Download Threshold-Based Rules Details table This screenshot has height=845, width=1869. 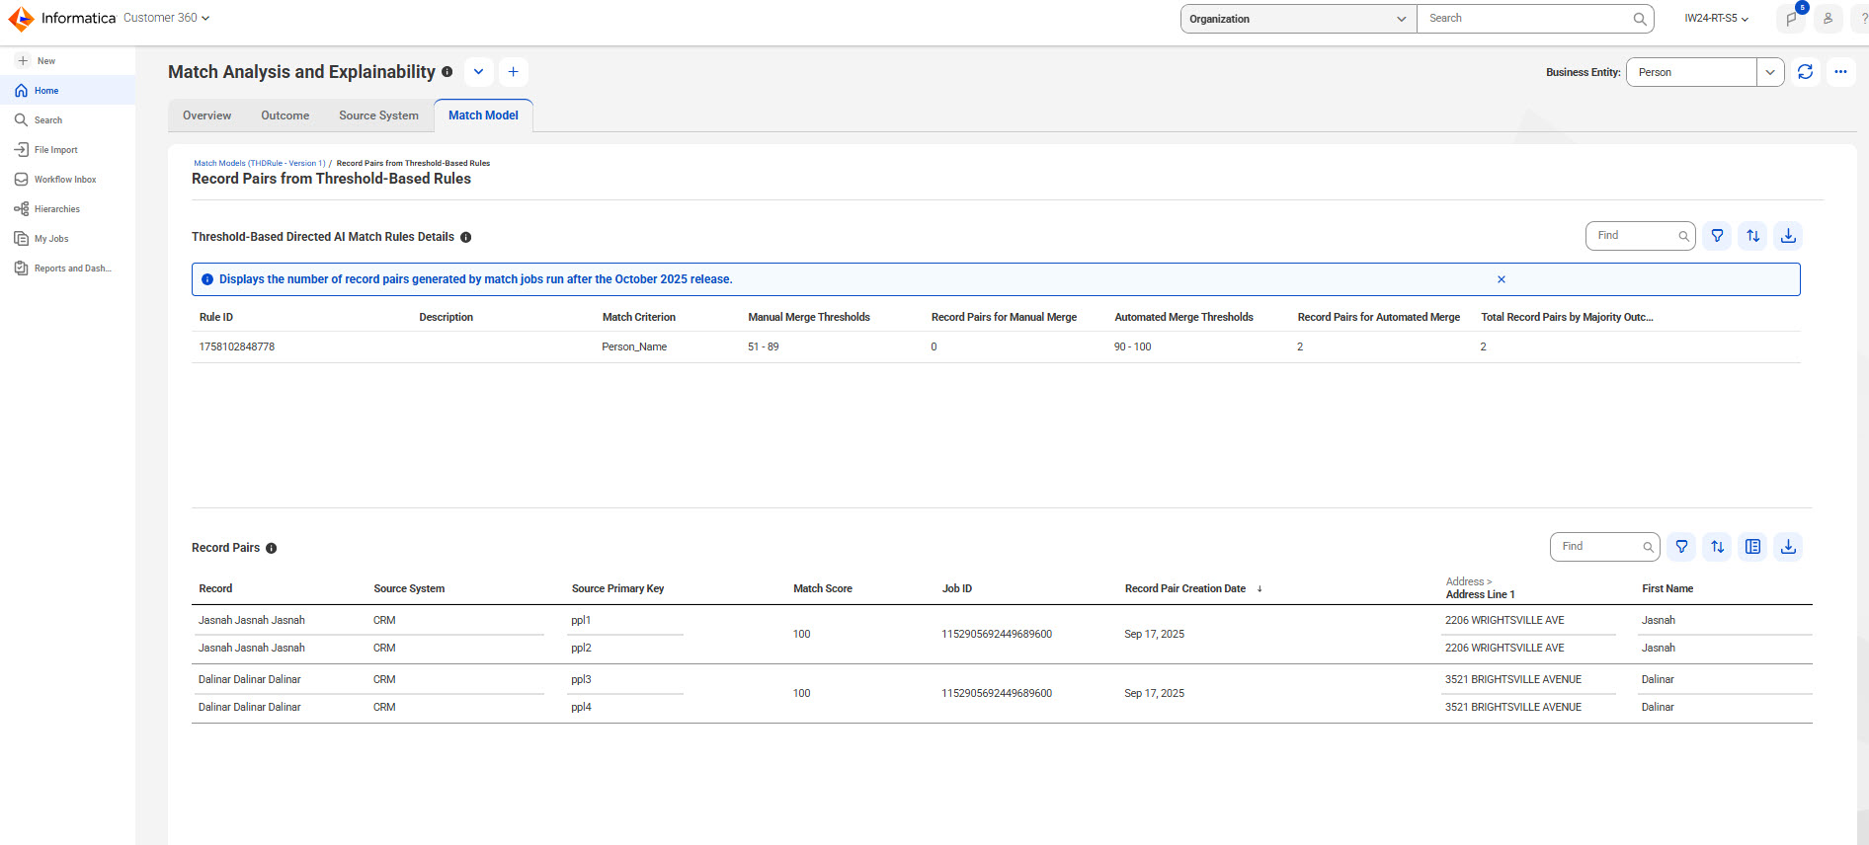click(1788, 236)
